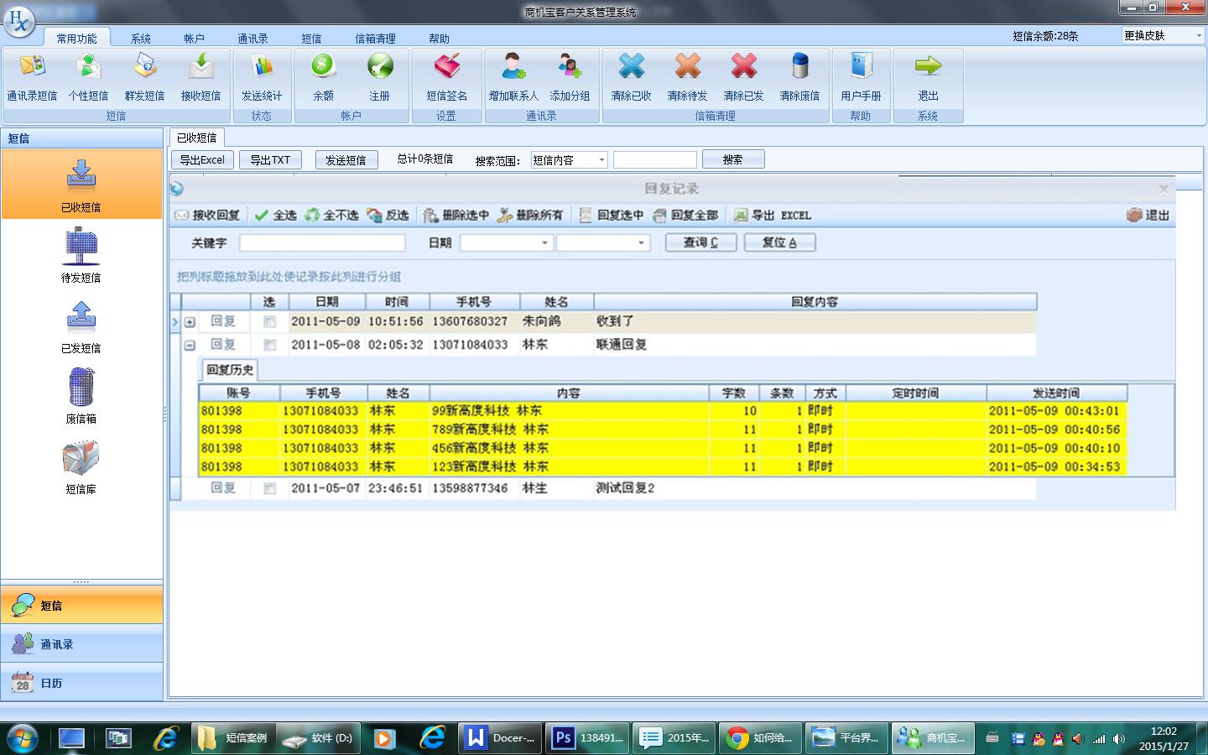Click the 注册 account icon

[x=379, y=78]
